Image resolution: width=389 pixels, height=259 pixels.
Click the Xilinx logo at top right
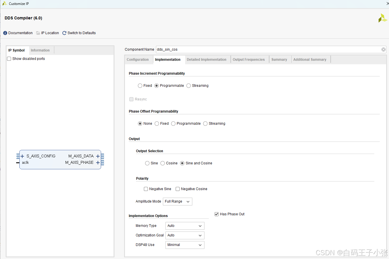pyautogui.click(x=383, y=18)
